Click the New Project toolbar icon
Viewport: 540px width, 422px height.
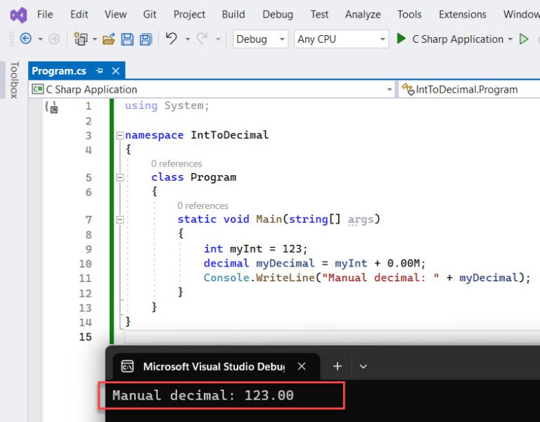(x=81, y=39)
